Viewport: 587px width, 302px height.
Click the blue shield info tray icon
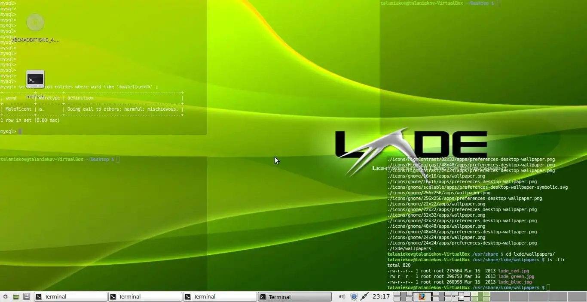click(354, 296)
